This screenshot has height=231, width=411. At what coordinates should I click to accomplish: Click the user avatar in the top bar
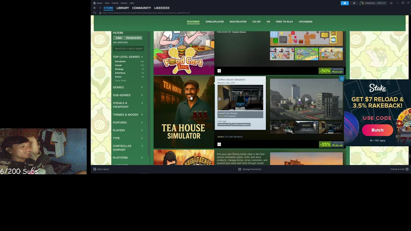pos(362,3)
